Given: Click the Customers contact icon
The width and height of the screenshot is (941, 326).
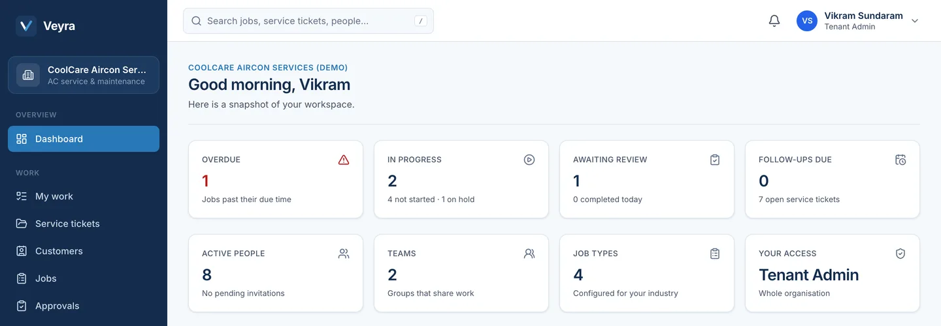Looking at the screenshot, I should click(22, 251).
